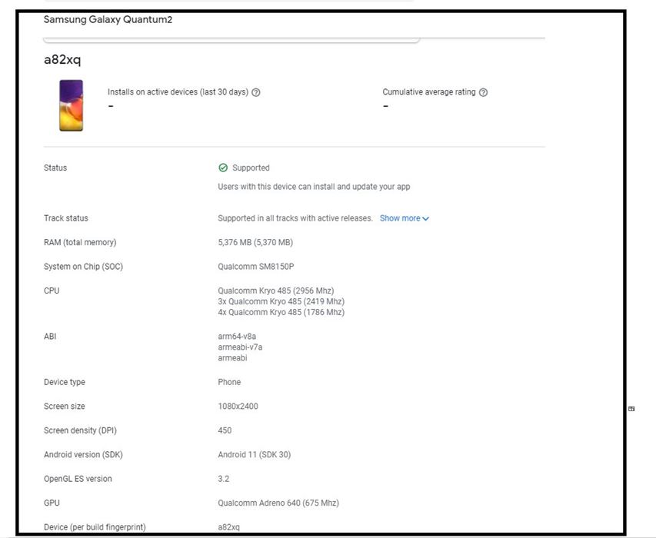
Task: Click 'Supported in all tracks with active releases'
Action: tap(295, 218)
